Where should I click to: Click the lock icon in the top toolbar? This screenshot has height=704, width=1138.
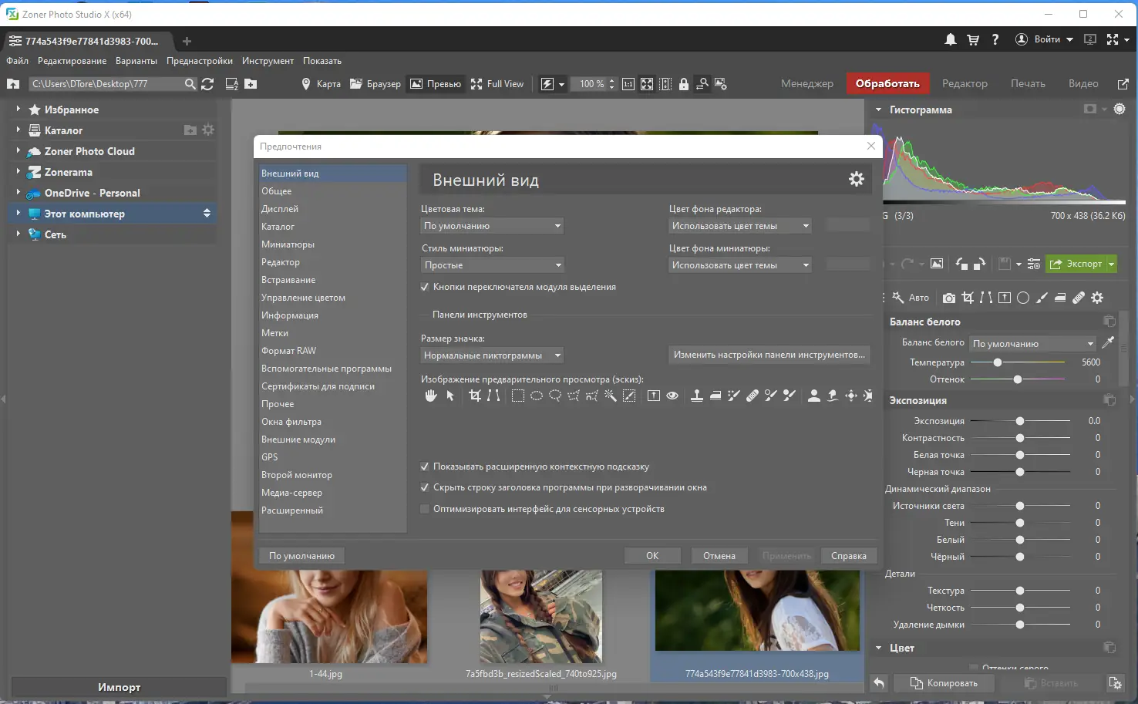tap(684, 84)
